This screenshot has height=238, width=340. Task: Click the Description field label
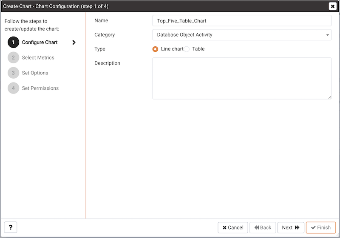click(107, 63)
